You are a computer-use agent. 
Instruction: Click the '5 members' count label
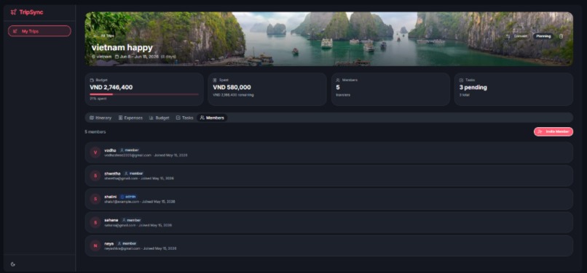point(95,132)
